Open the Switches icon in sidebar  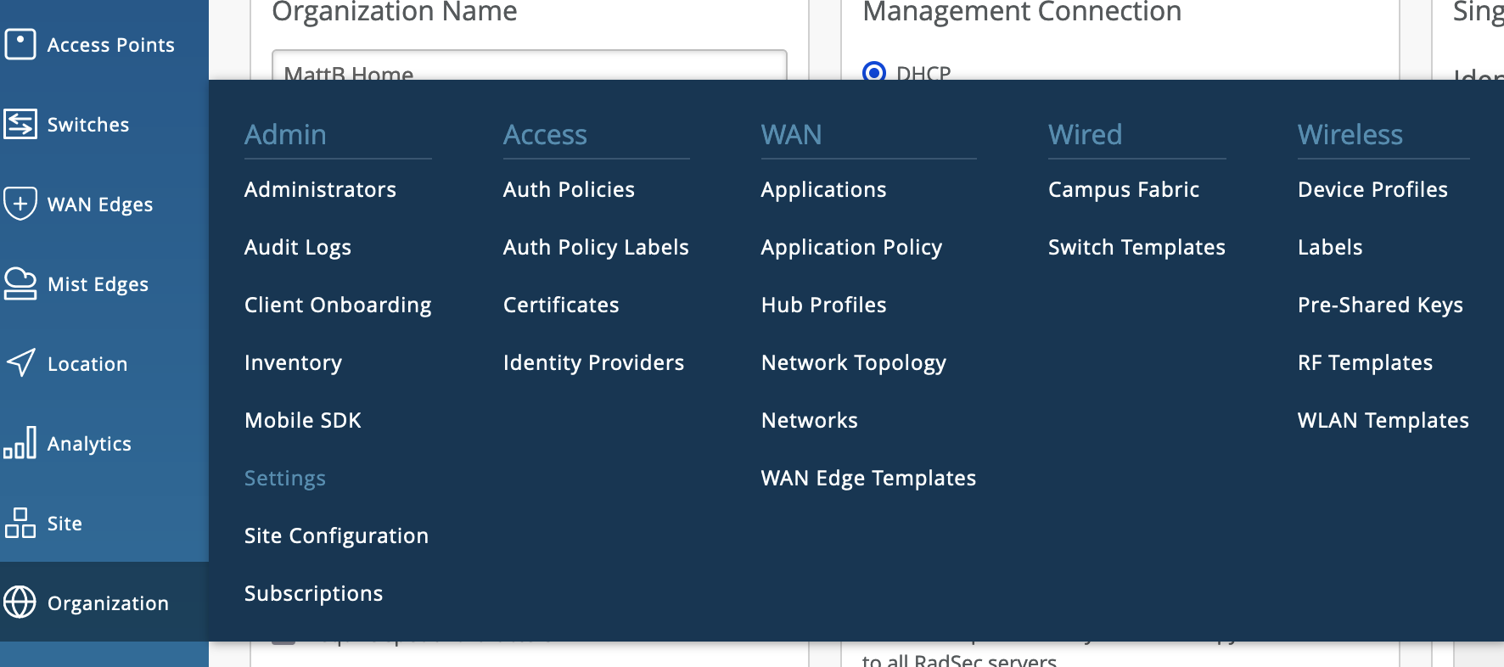tap(20, 124)
